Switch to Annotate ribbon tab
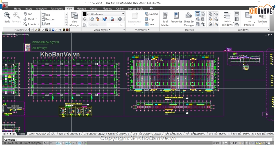 pos(41,8)
